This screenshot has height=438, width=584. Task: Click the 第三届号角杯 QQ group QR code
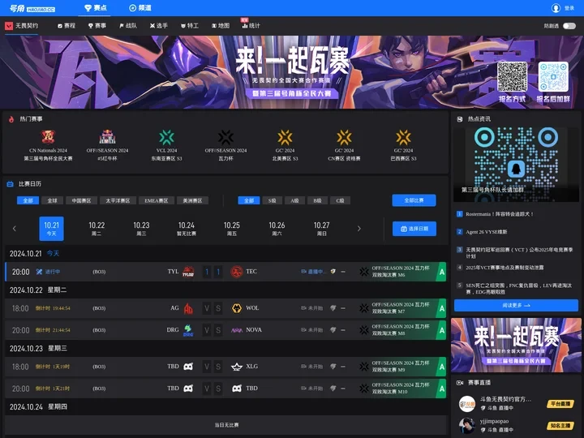pyautogui.click(x=516, y=164)
